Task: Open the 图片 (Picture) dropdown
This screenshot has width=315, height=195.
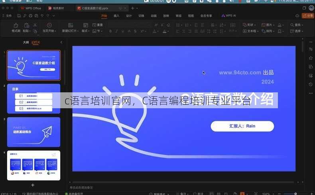Action: click(268, 25)
